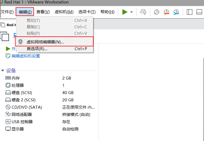Select the 内存 device label
This screenshot has height=141, width=204.
pyautogui.click(x=16, y=78)
